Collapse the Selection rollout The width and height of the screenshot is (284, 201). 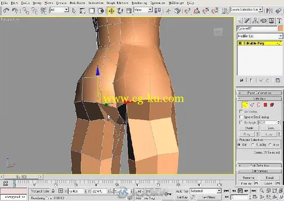click(259, 98)
